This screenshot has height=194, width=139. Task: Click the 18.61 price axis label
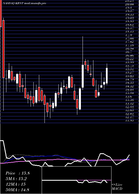click(x=130, y=25)
